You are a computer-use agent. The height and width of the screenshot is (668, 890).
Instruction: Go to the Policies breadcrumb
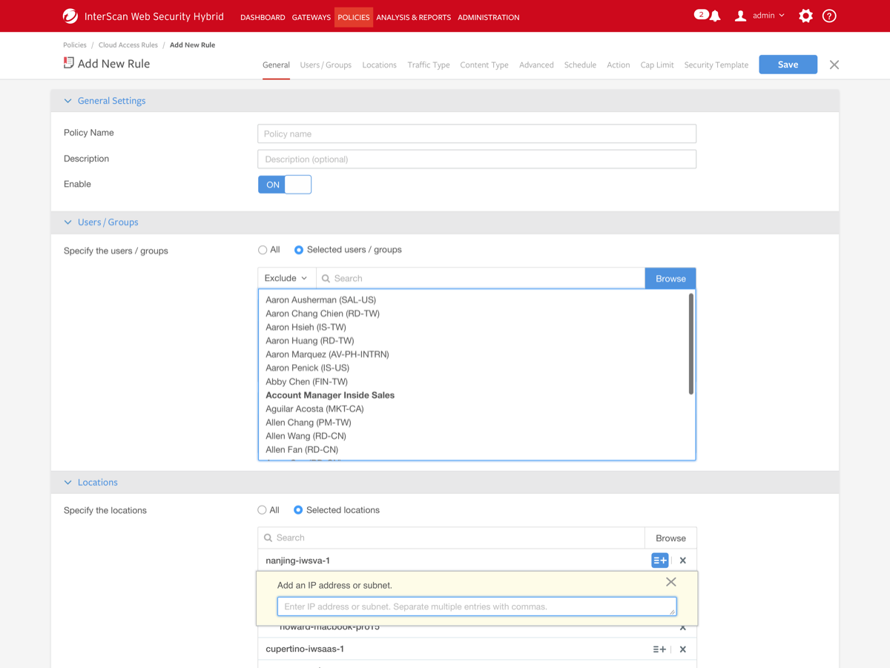tap(75, 45)
